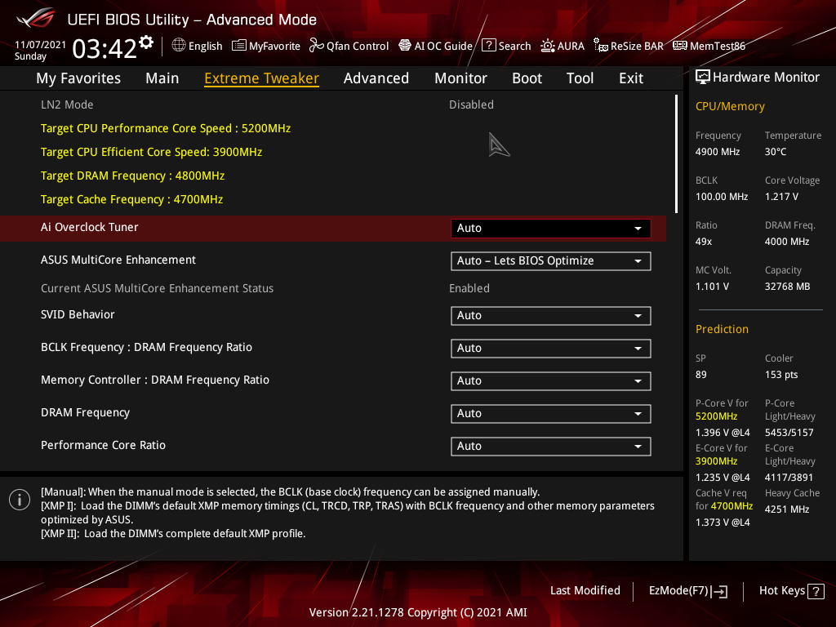The image size is (836, 627).
Task: Click the LN2 Mode Disabled value
Action: click(x=471, y=104)
